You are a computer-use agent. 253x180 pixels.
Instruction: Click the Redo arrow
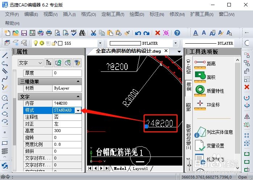point(146,33)
